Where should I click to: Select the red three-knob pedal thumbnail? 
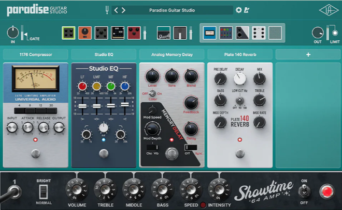tap(134, 33)
